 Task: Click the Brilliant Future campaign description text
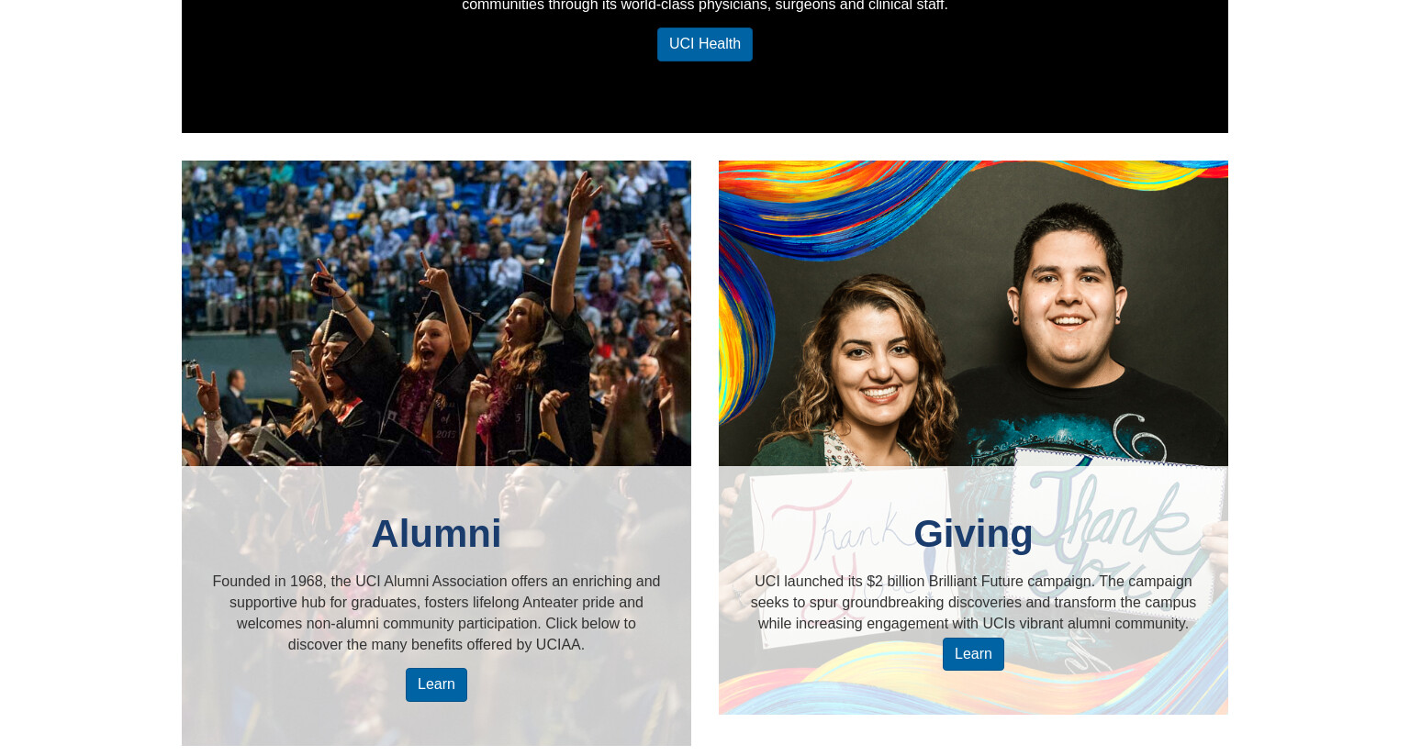973,602
